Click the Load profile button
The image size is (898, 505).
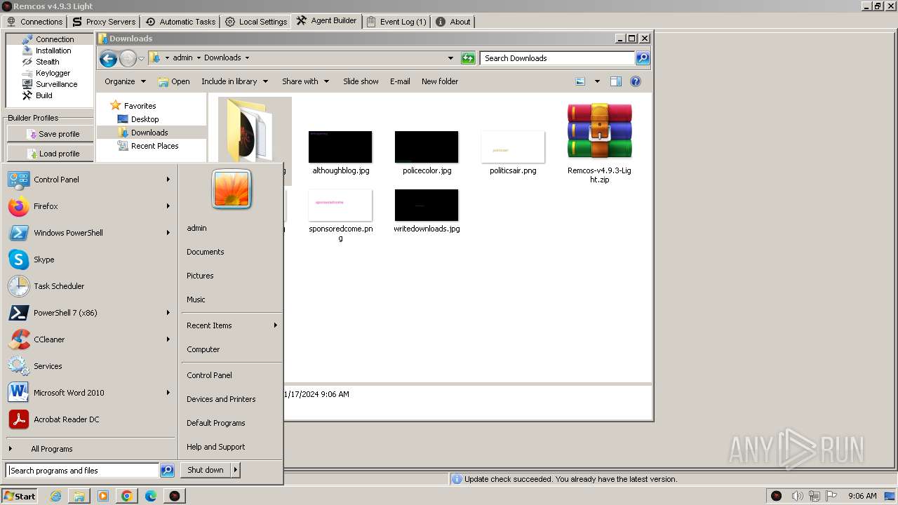point(54,154)
